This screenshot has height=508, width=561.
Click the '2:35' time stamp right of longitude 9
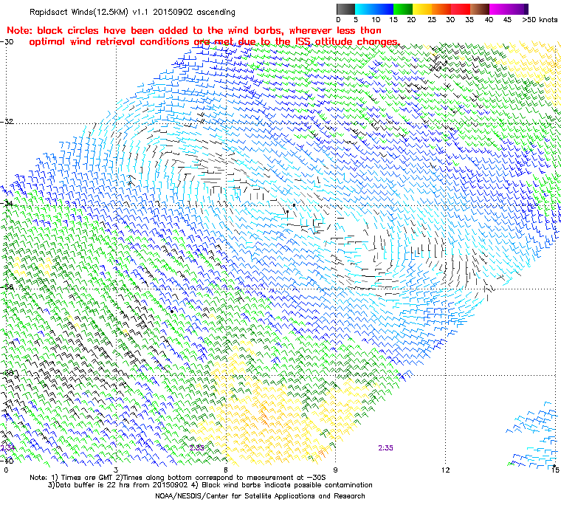tap(385, 448)
